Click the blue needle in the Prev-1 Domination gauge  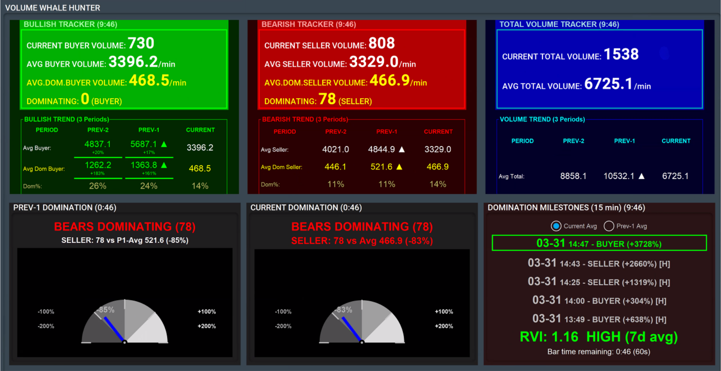click(114, 329)
